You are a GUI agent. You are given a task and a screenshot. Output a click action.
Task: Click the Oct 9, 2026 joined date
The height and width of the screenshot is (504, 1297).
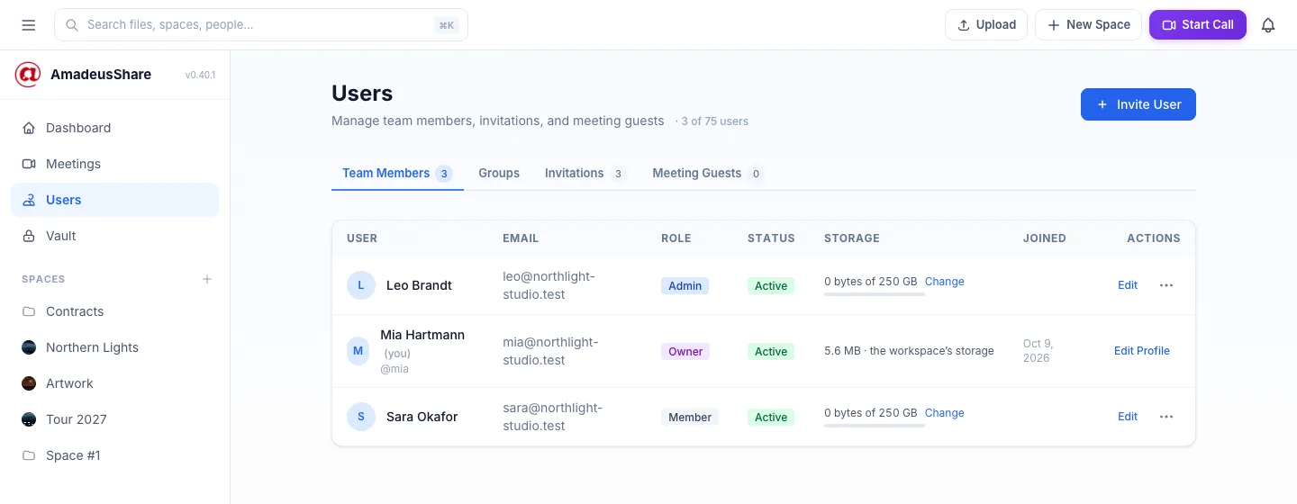pos(1039,351)
